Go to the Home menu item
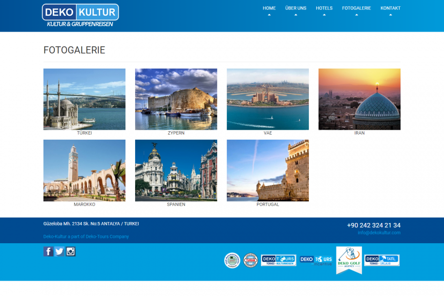The image size is (444, 296). pyautogui.click(x=269, y=8)
